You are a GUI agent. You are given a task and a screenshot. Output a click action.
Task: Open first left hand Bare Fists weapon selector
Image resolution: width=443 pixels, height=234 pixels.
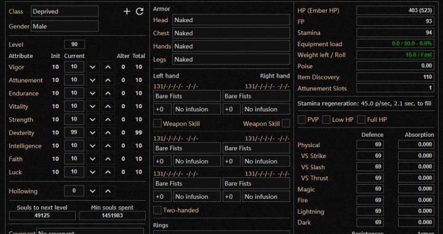click(187, 96)
